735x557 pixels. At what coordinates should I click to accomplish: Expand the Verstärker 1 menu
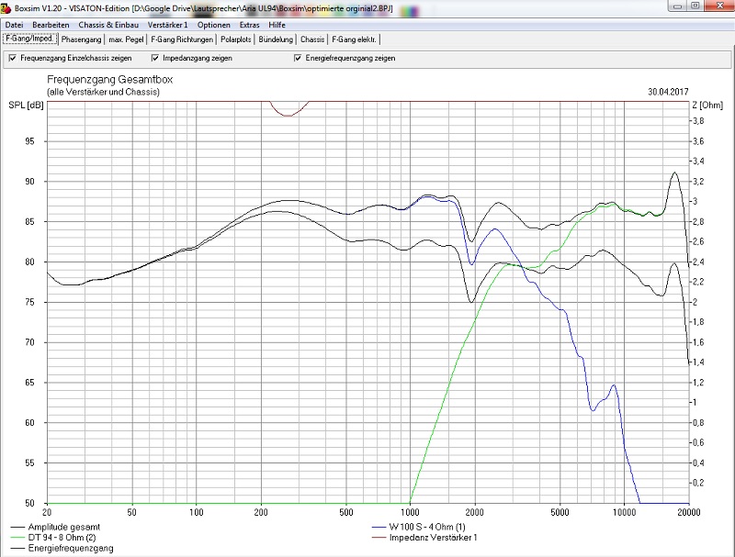[167, 24]
